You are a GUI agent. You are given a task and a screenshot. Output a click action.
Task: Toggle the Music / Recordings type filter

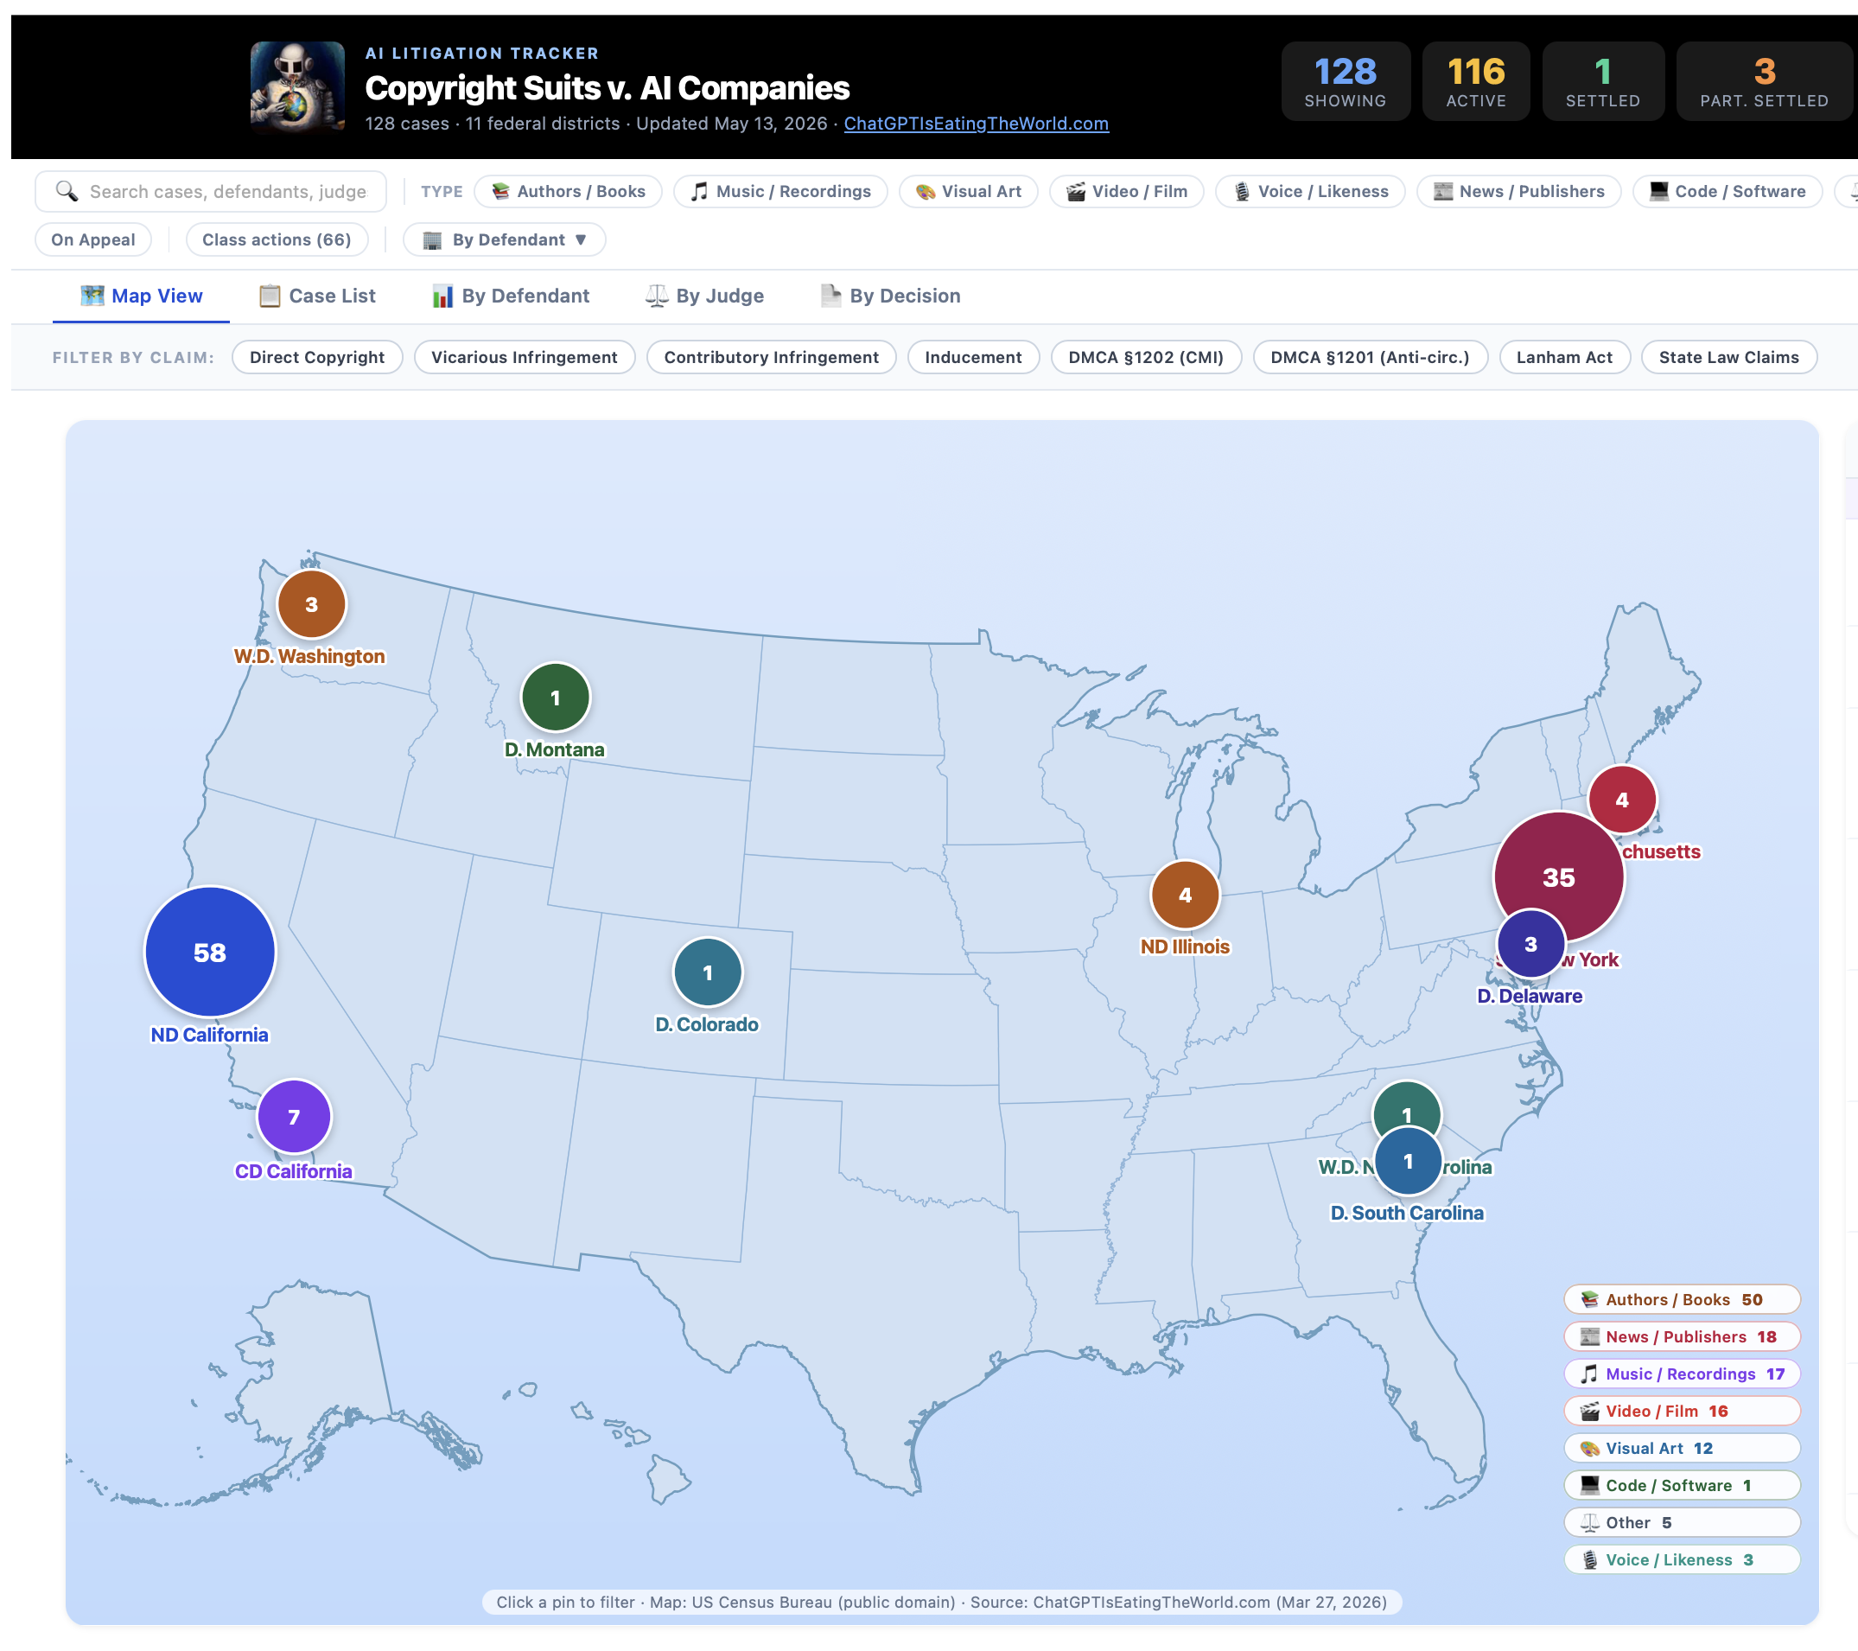coord(779,191)
